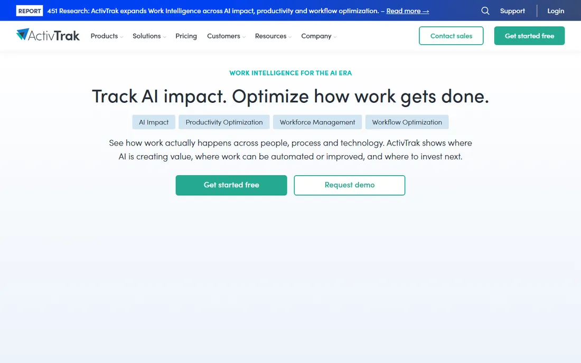Click the 451 Research announcement text
Image resolution: width=581 pixels, height=363 pixels.
coord(213,11)
